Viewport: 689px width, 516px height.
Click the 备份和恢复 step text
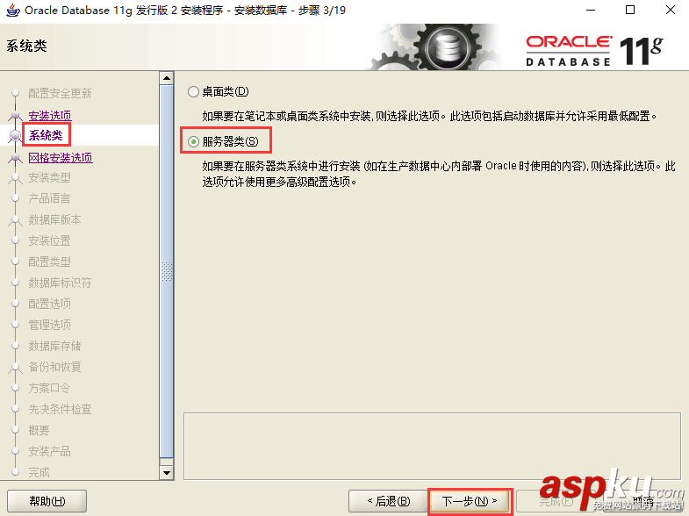pos(54,367)
